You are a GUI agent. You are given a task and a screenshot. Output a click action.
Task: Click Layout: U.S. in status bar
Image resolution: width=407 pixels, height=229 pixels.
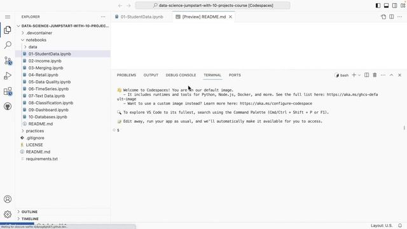(x=382, y=226)
